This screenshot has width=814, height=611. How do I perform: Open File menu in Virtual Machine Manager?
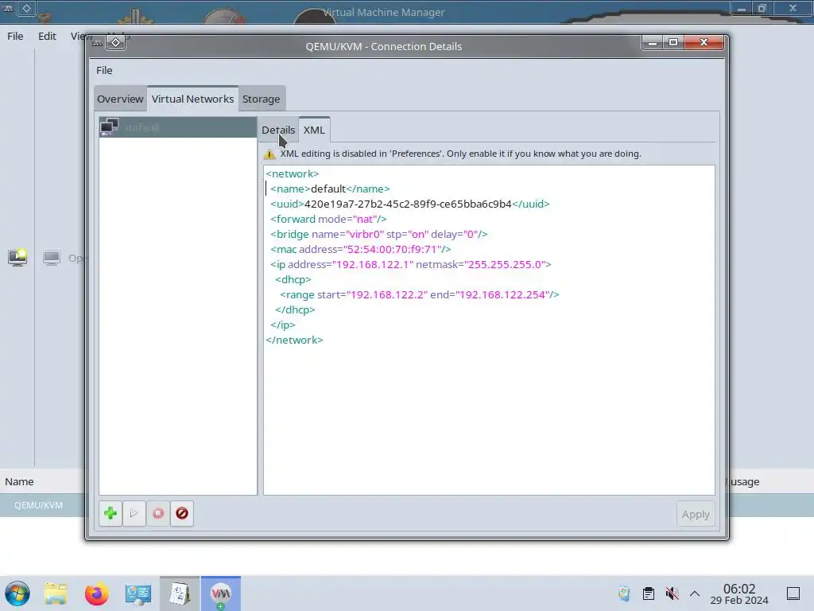point(15,36)
